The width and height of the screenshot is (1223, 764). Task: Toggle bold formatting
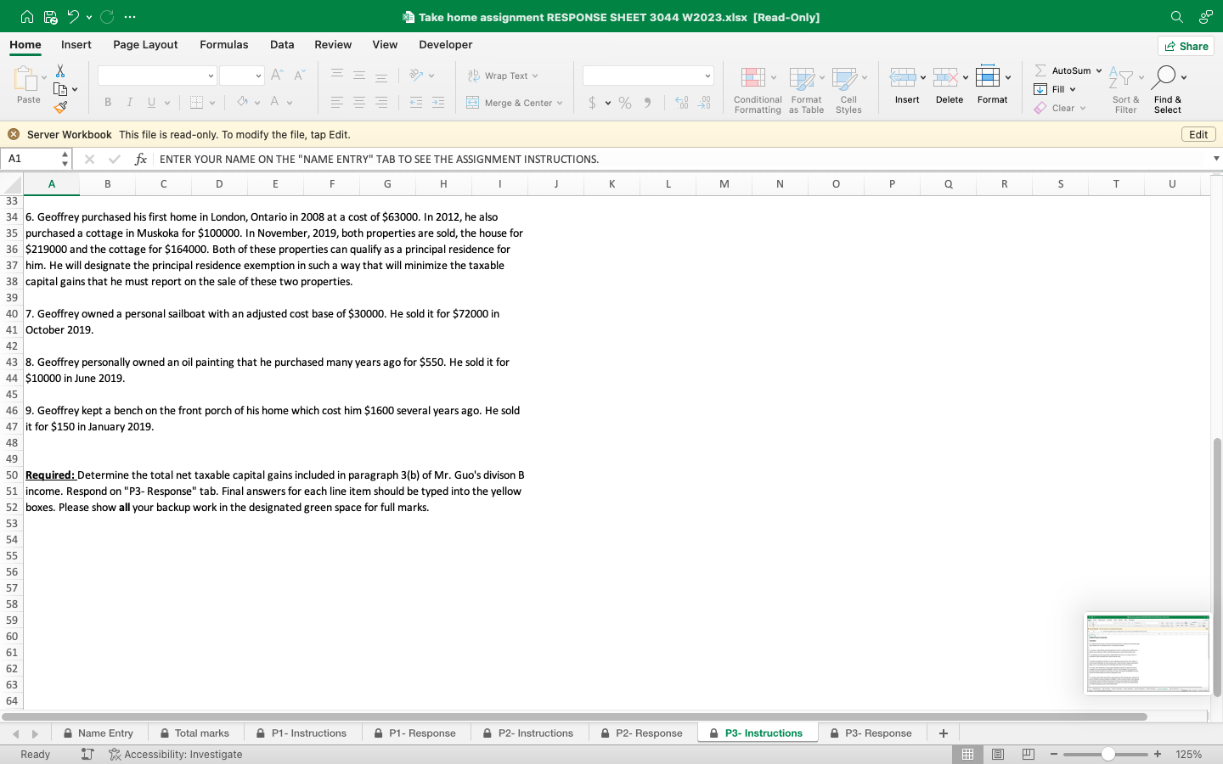pos(108,102)
